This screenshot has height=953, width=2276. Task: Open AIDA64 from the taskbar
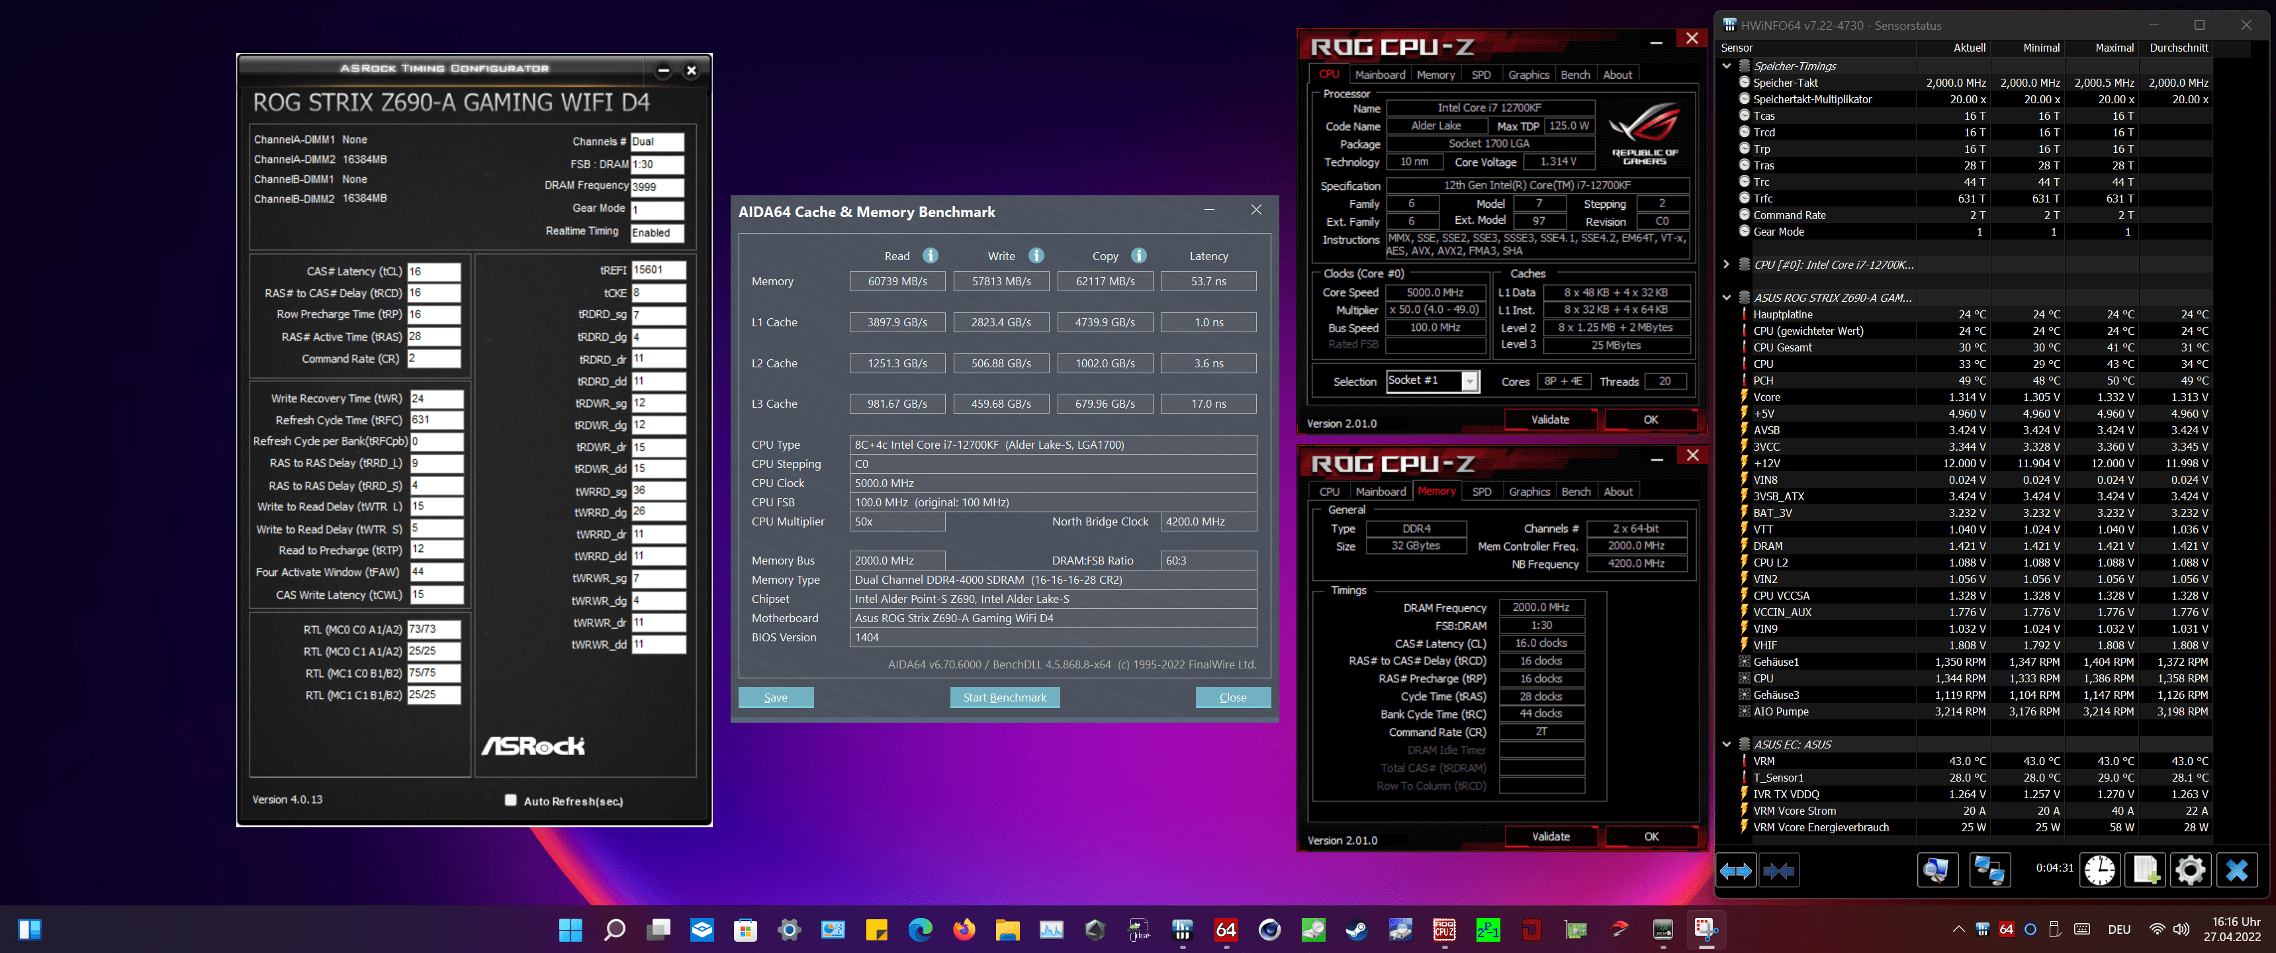1226,929
